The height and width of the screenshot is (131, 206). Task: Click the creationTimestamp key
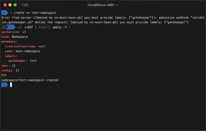pyautogui.click(x=21, y=47)
